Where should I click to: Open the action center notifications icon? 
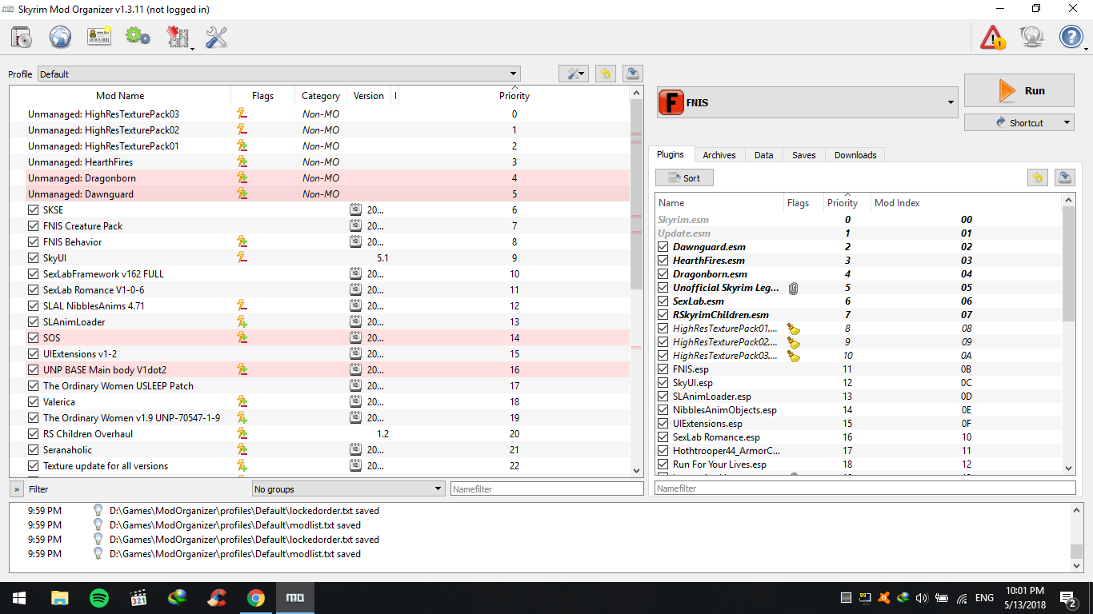1068,597
